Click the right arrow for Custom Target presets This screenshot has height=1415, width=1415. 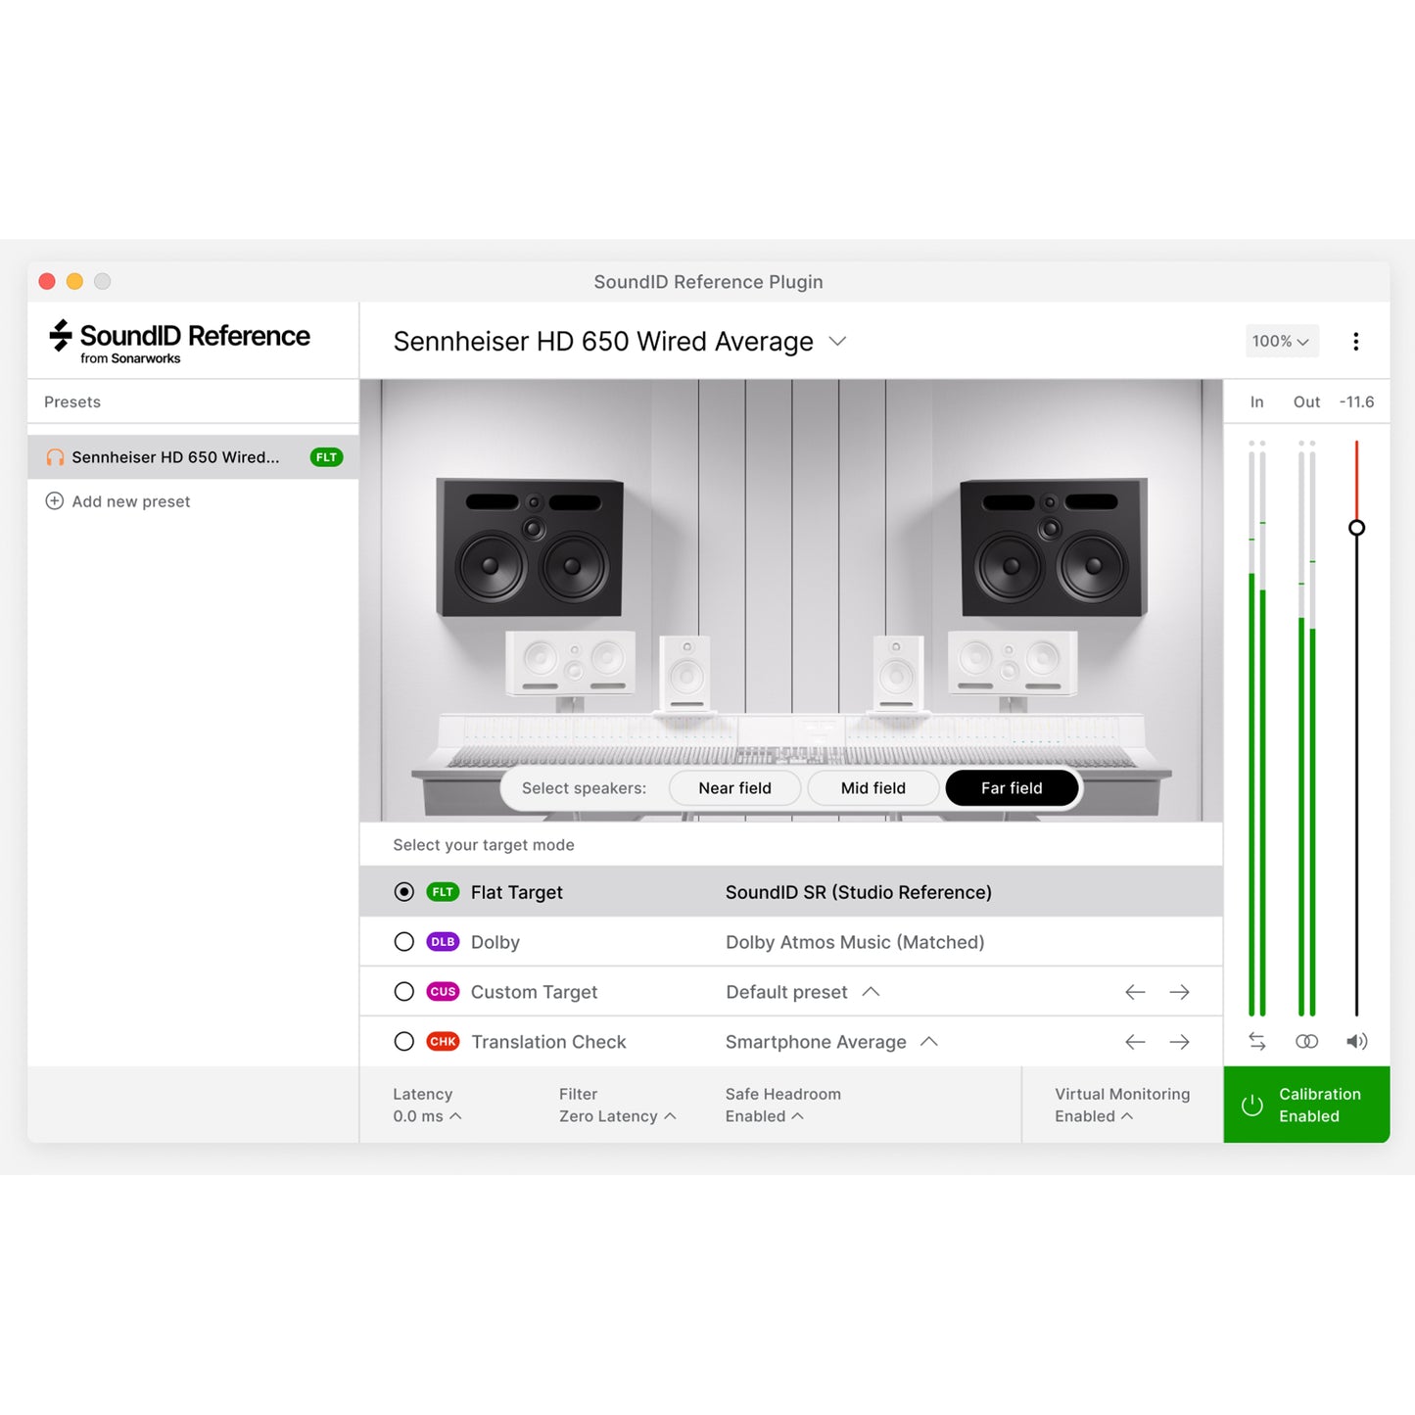[1179, 991]
